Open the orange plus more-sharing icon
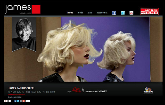The image size is (165, 105). tap(23, 101)
